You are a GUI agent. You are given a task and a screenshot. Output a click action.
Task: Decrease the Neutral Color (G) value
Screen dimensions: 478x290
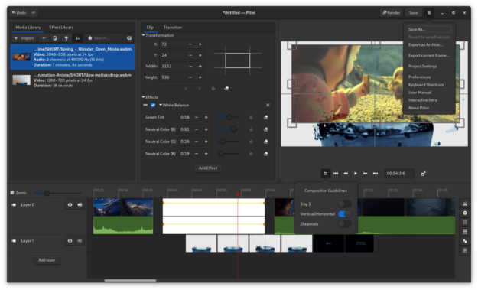coord(197,142)
